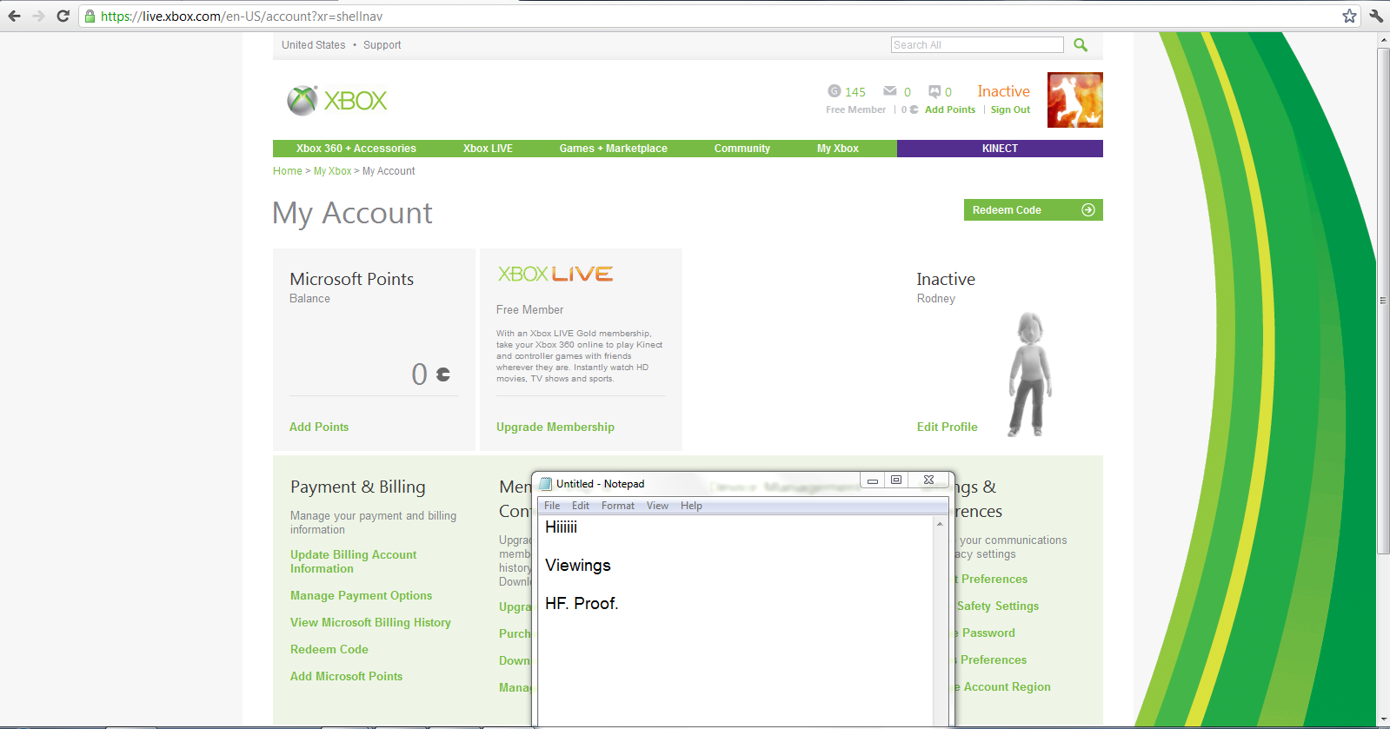Click the green search magnifier icon
Image resolution: width=1390 pixels, height=729 pixels.
pos(1081,44)
